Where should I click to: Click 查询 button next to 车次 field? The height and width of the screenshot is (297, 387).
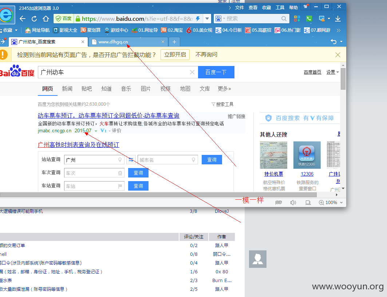tap(138, 173)
